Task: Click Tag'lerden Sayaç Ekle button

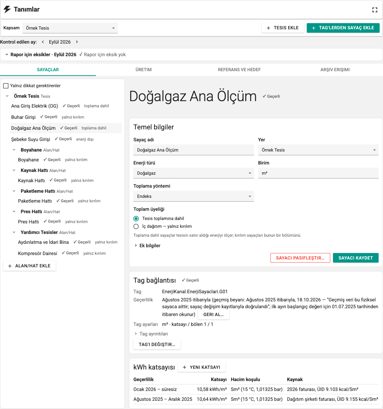Action: point(343,28)
